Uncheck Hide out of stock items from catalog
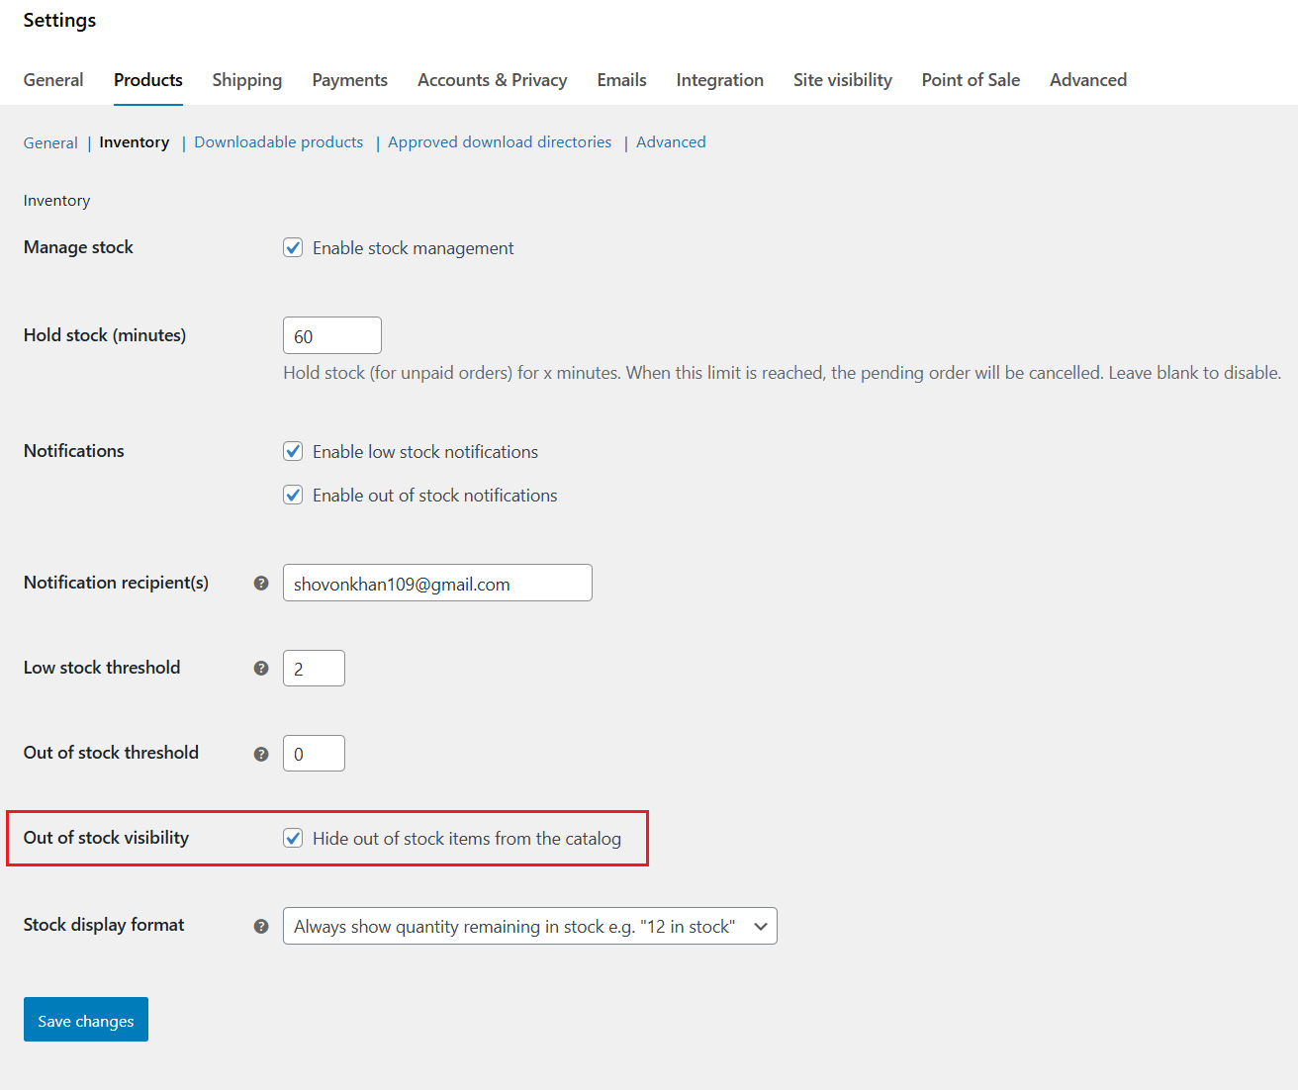This screenshot has width=1298, height=1090. click(293, 838)
